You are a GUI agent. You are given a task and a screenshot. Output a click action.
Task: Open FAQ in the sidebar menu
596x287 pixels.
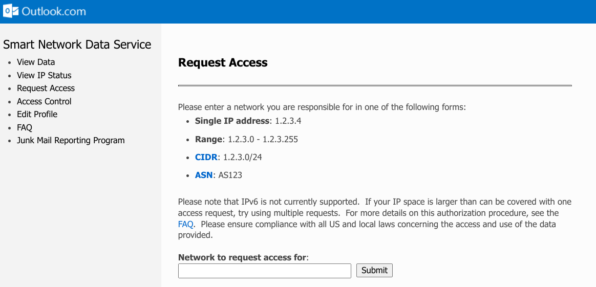[x=25, y=127]
